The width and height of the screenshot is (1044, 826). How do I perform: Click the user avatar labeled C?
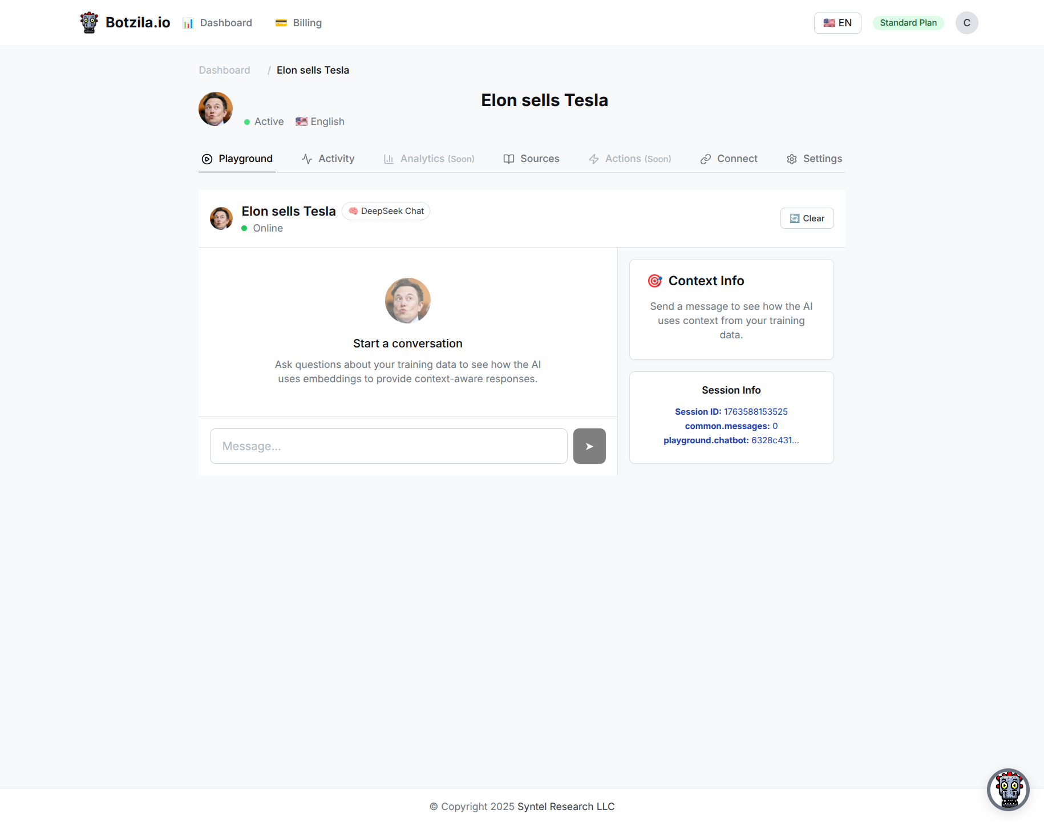tap(966, 23)
